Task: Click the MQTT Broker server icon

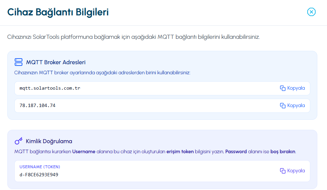Action: pyautogui.click(x=19, y=62)
